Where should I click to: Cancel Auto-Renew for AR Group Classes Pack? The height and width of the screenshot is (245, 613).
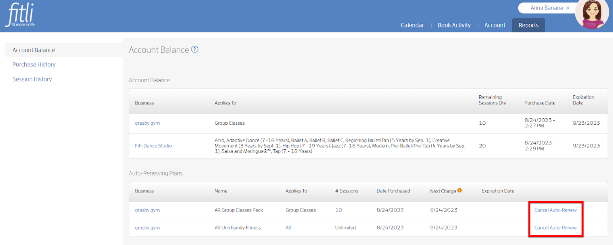pos(555,210)
